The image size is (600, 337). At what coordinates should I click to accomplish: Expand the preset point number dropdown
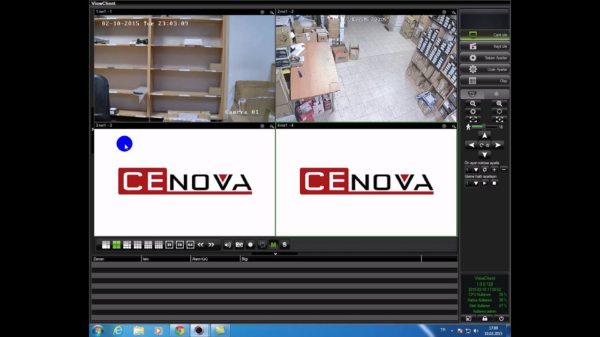click(476, 170)
